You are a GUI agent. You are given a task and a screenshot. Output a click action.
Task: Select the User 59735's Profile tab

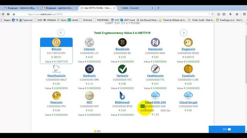[98, 8]
